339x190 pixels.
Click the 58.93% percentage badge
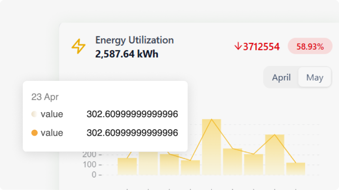pyautogui.click(x=310, y=46)
